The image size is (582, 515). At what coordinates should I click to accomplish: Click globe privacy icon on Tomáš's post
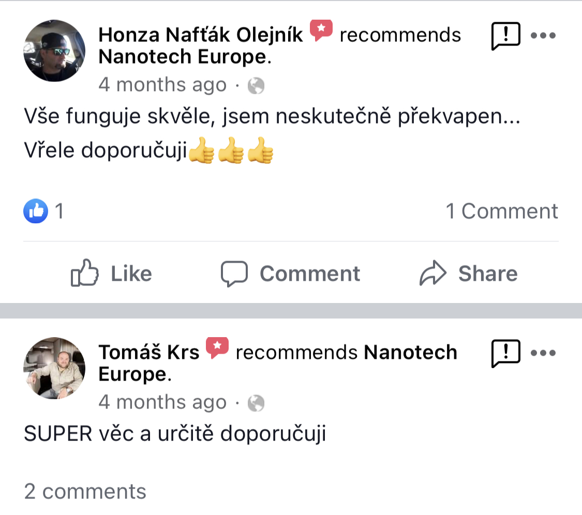point(256,403)
